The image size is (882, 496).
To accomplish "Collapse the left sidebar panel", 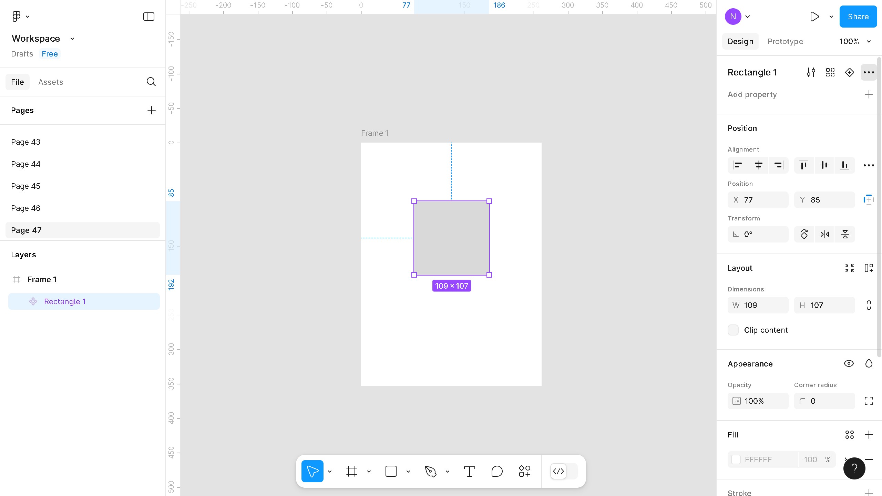I will [148, 17].
